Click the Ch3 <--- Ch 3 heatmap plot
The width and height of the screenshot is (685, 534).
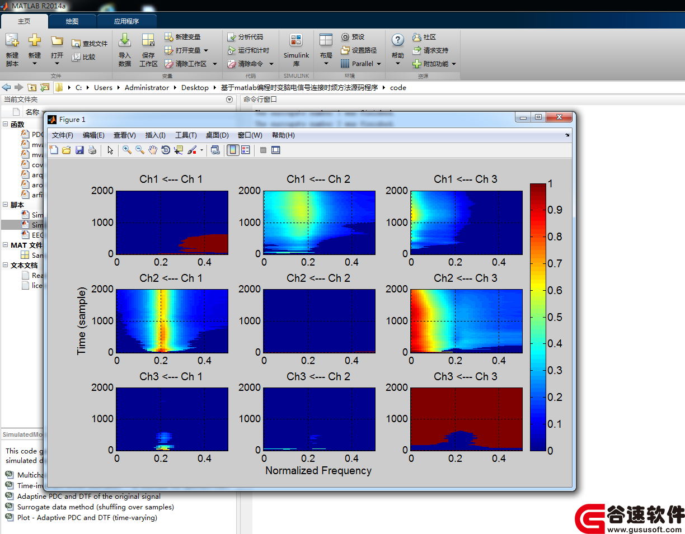(467, 419)
